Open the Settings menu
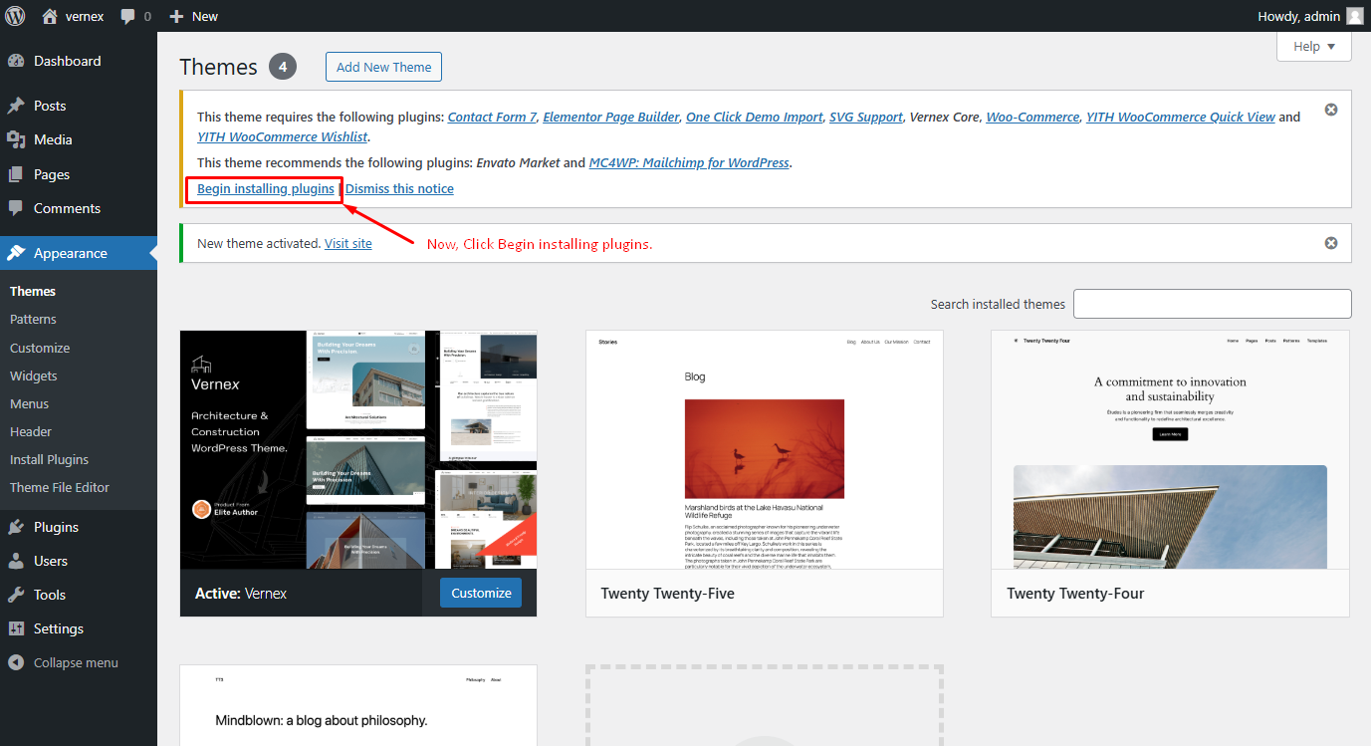This screenshot has height=746, width=1371. (79, 628)
